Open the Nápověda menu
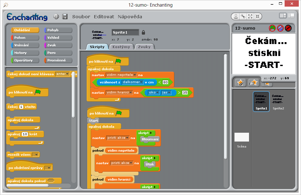 click(x=130, y=17)
